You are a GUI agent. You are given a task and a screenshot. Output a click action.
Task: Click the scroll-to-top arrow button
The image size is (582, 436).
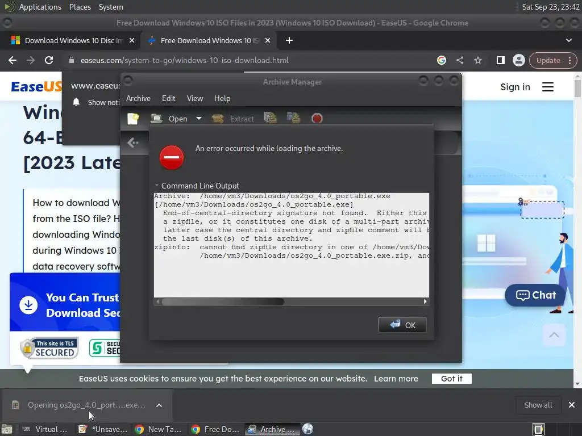point(554,335)
